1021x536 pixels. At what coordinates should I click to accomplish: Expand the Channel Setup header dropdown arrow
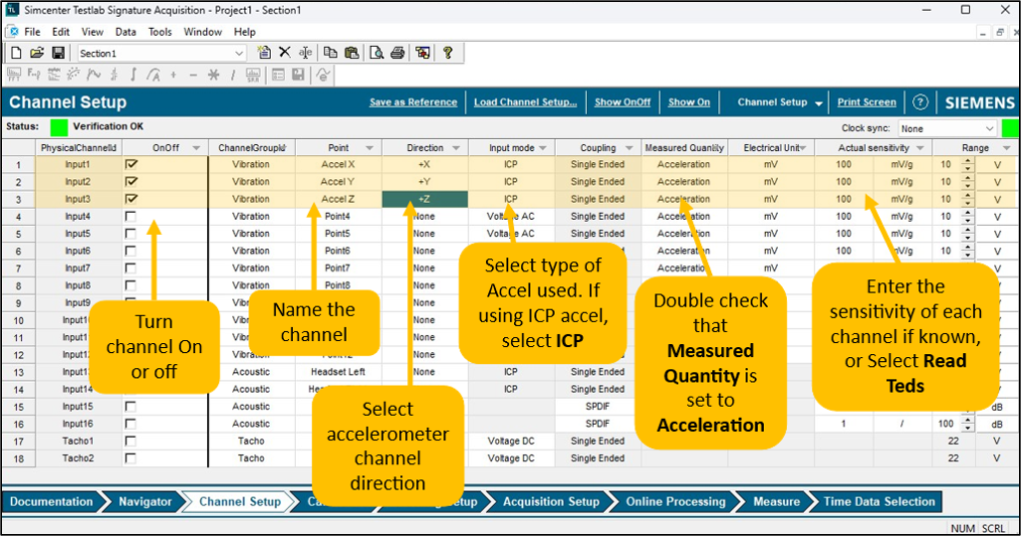click(x=819, y=102)
